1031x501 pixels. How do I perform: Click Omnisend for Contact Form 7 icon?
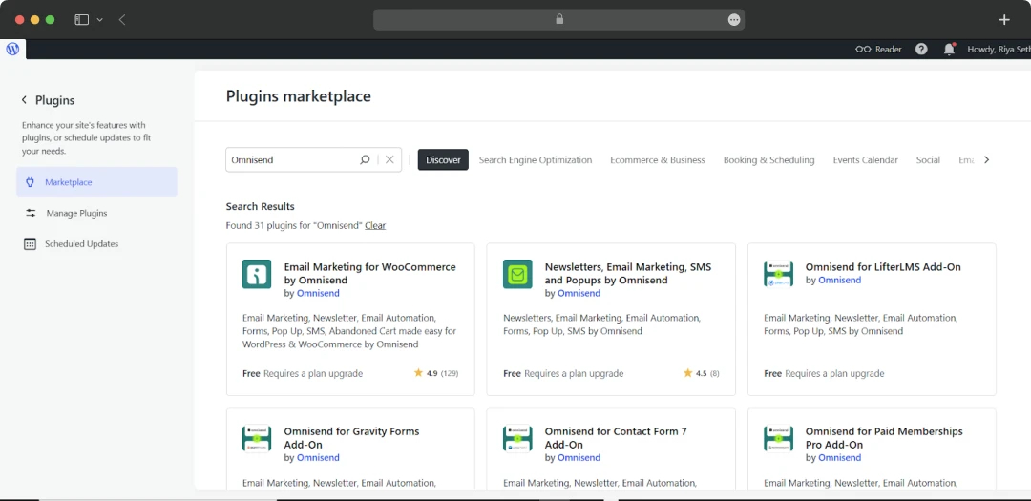click(517, 439)
